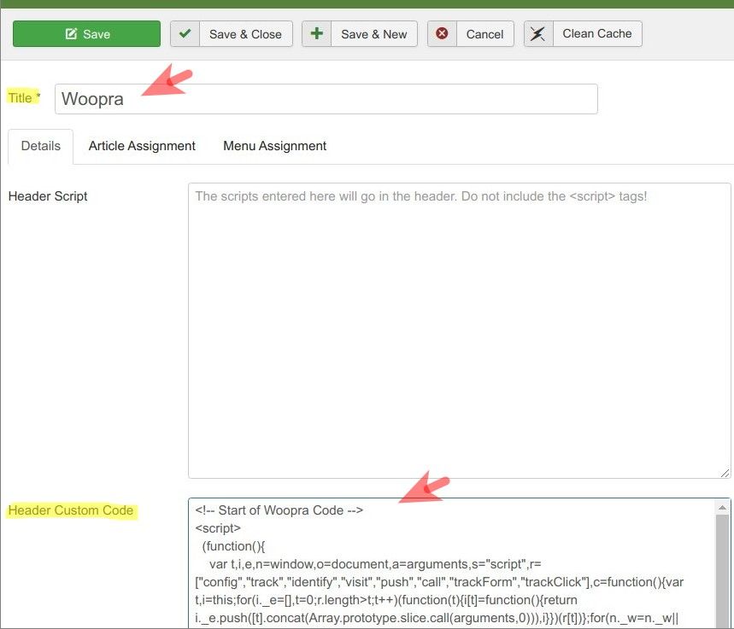Click the Header Custom Code scrollbar up arrow
The width and height of the screenshot is (734, 629).
tap(722, 508)
